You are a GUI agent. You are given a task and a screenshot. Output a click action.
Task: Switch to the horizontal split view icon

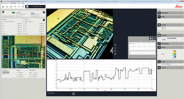pyautogui.click(x=115, y=51)
